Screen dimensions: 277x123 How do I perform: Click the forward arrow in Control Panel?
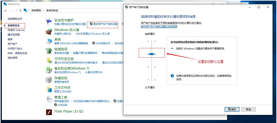pos(12,11)
